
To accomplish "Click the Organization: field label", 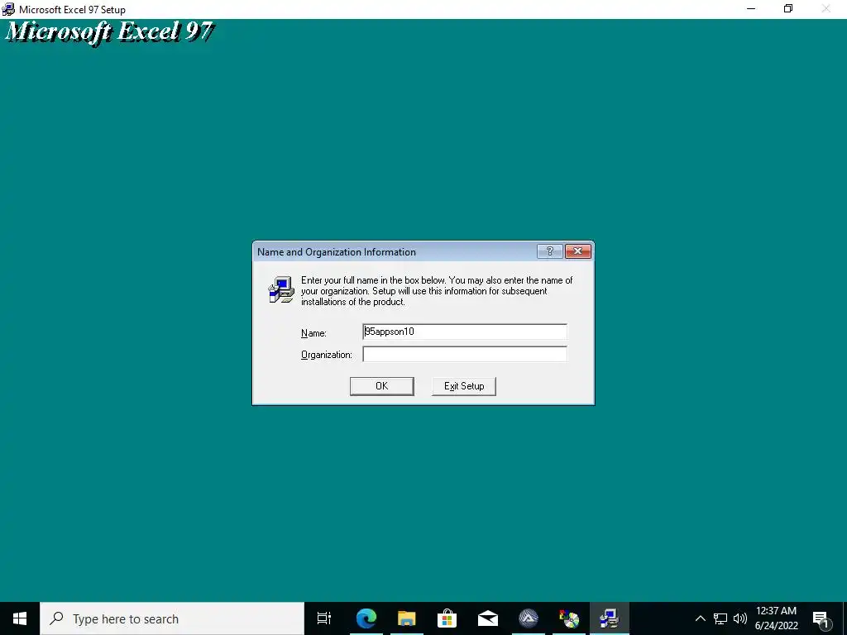I will 326,355.
